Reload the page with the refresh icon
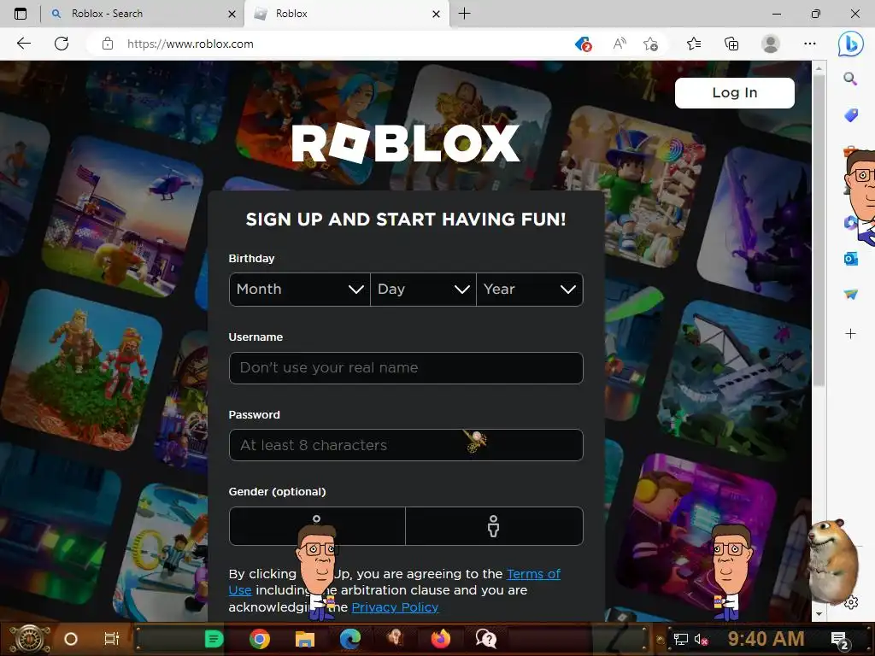Viewport: 875px width, 656px height. coord(62,44)
